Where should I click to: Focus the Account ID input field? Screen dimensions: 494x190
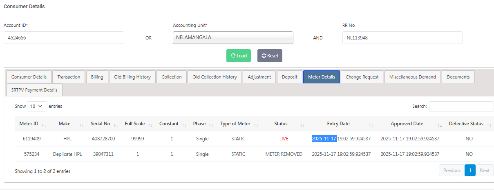tap(64, 38)
